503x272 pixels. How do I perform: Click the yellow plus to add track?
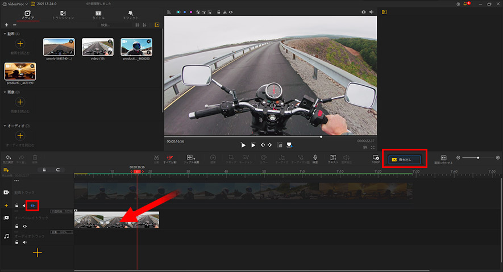pyautogui.click(x=37, y=253)
